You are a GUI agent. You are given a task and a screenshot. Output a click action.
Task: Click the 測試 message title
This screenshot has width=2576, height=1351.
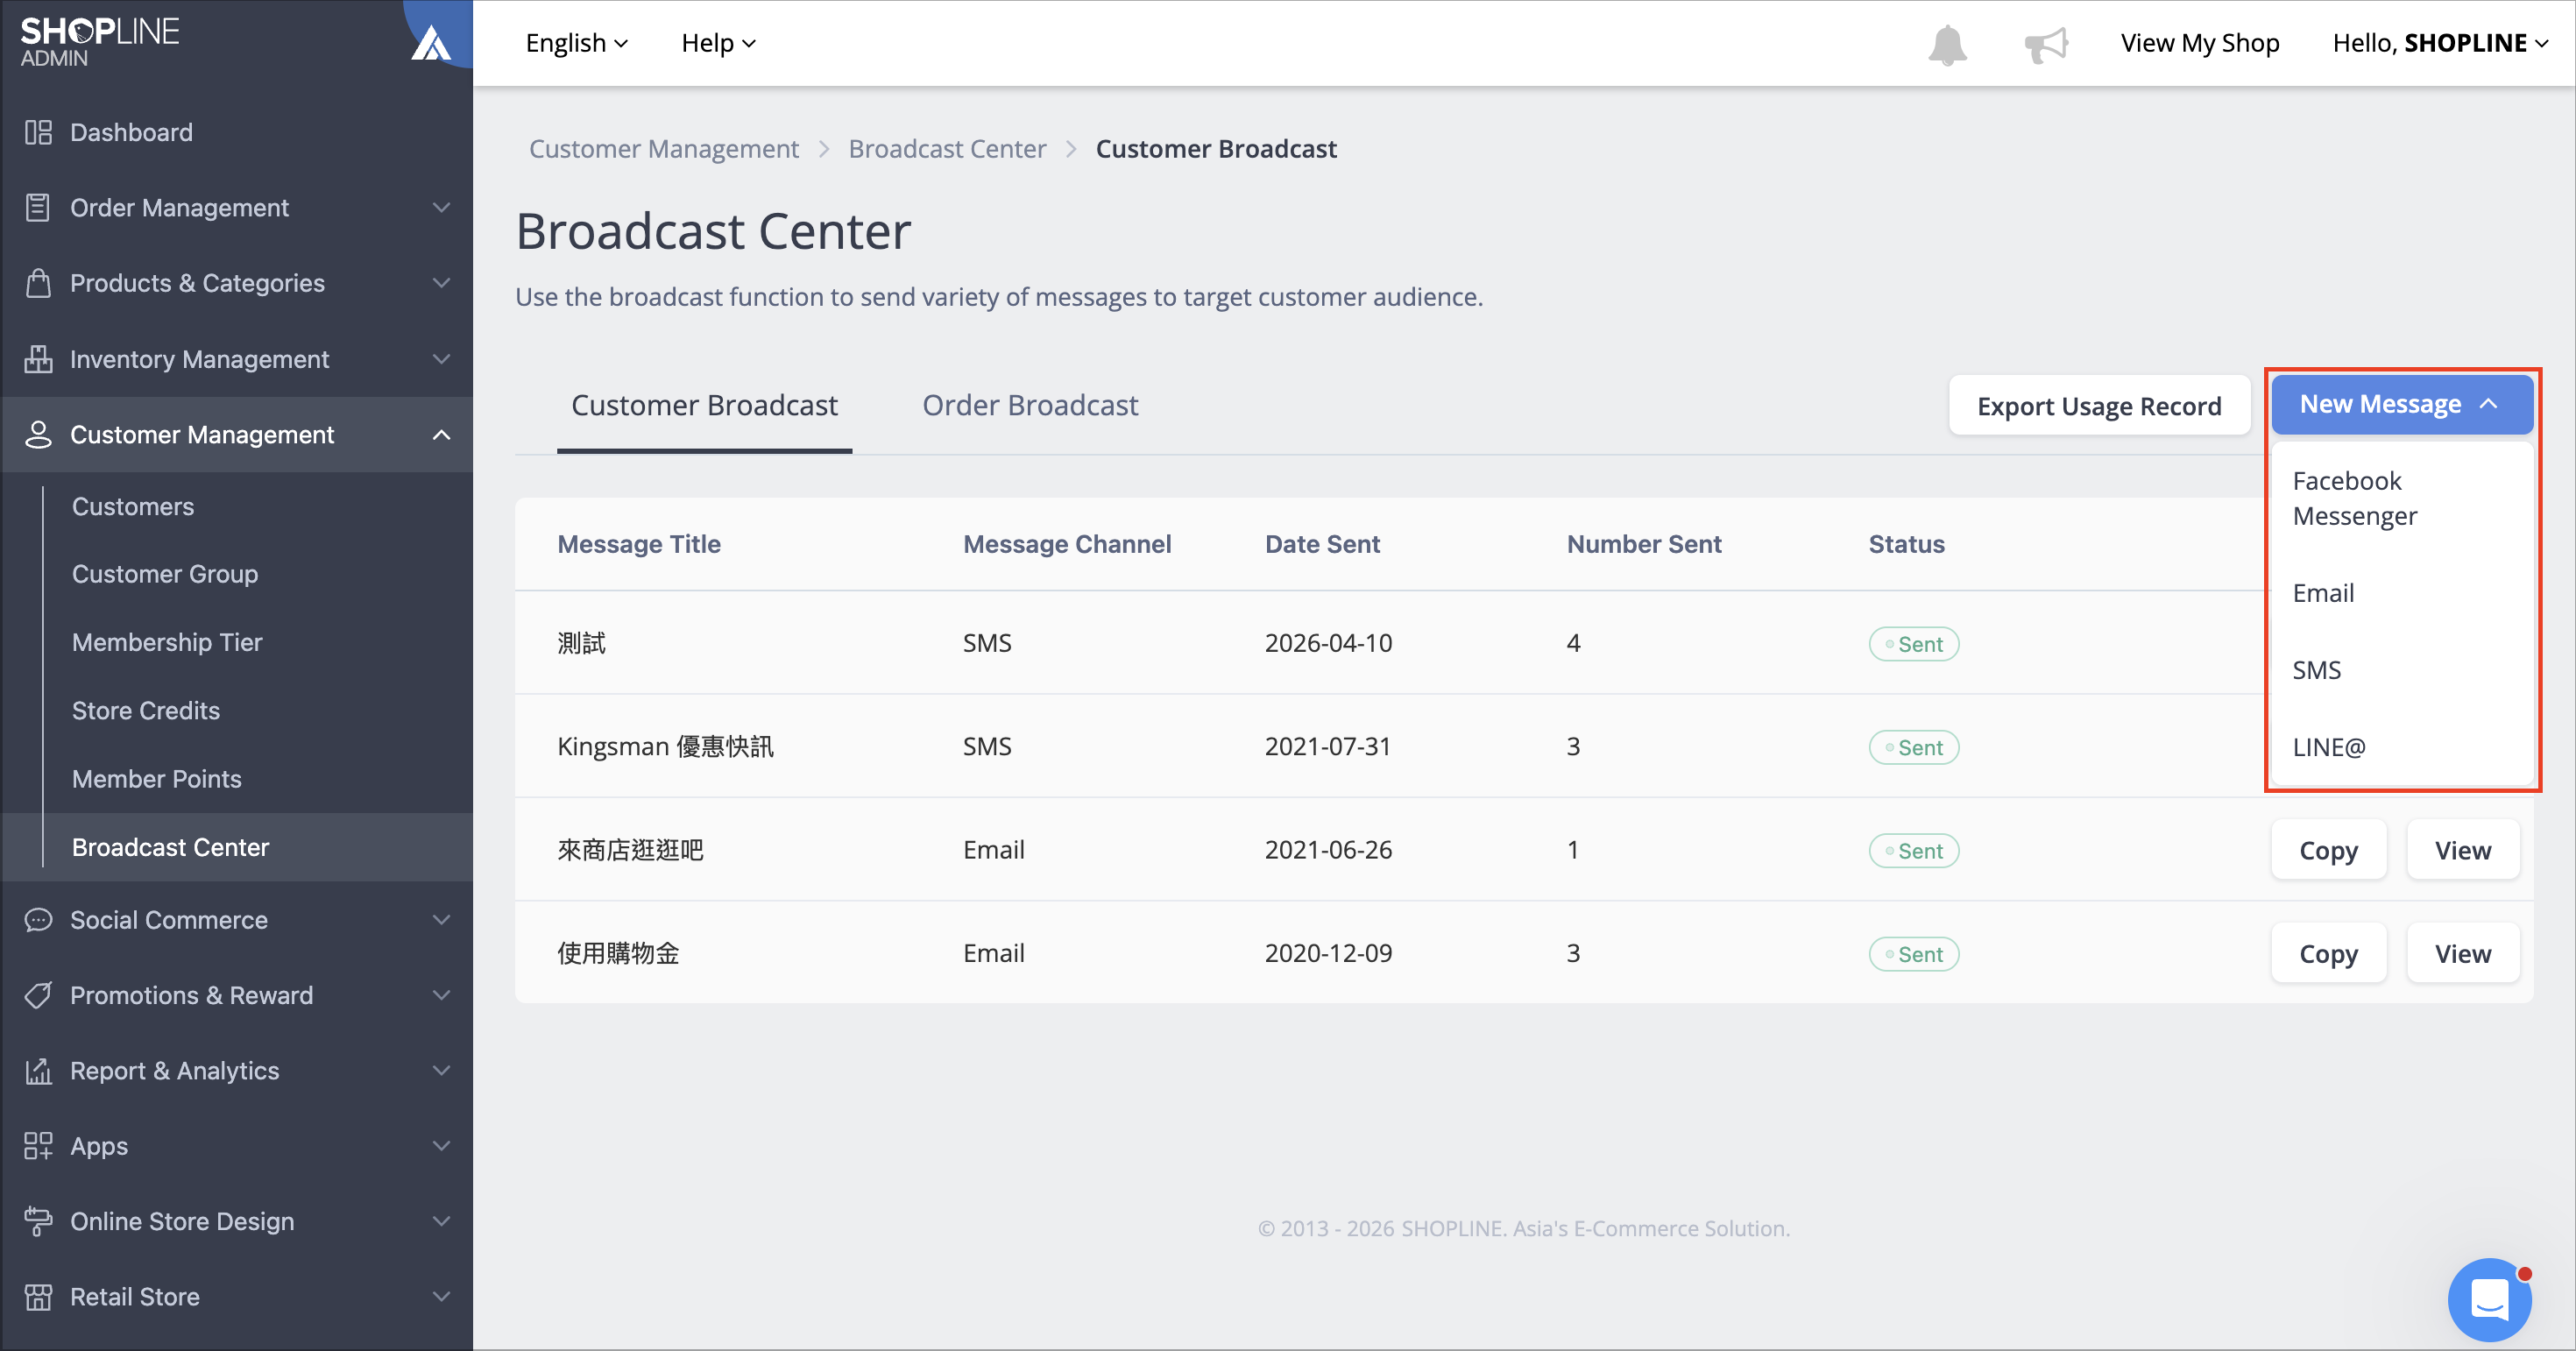coord(582,643)
